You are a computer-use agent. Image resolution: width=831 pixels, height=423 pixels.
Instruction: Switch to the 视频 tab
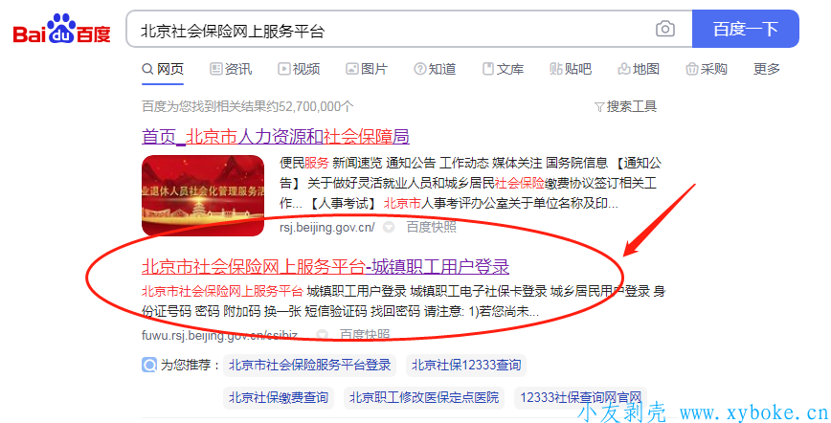pyautogui.click(x=299, y=69)
